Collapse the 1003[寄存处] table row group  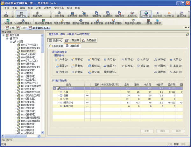pos(55,88)
